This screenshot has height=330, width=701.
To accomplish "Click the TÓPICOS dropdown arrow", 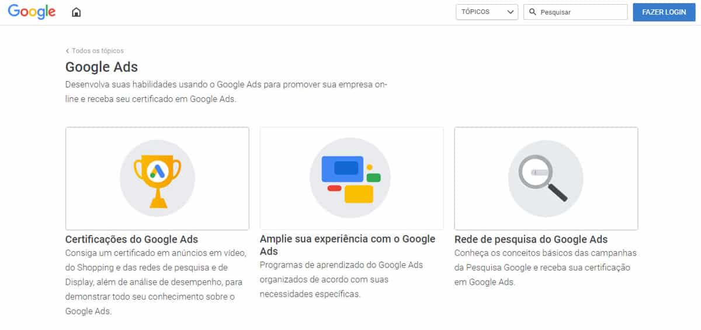I will 511,12.
